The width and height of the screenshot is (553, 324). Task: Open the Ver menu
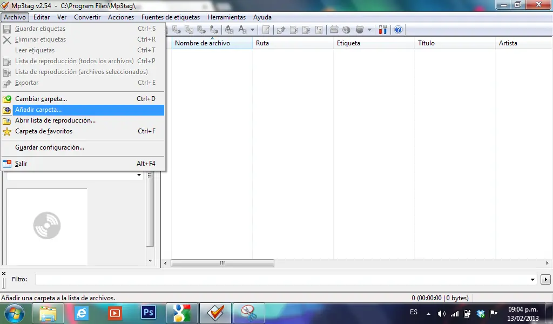(x=62, y=17)
